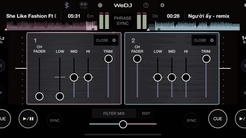This screenshot has width=246, height=138.
Task: Open the settings gear icon
Action: coord(162,5)
